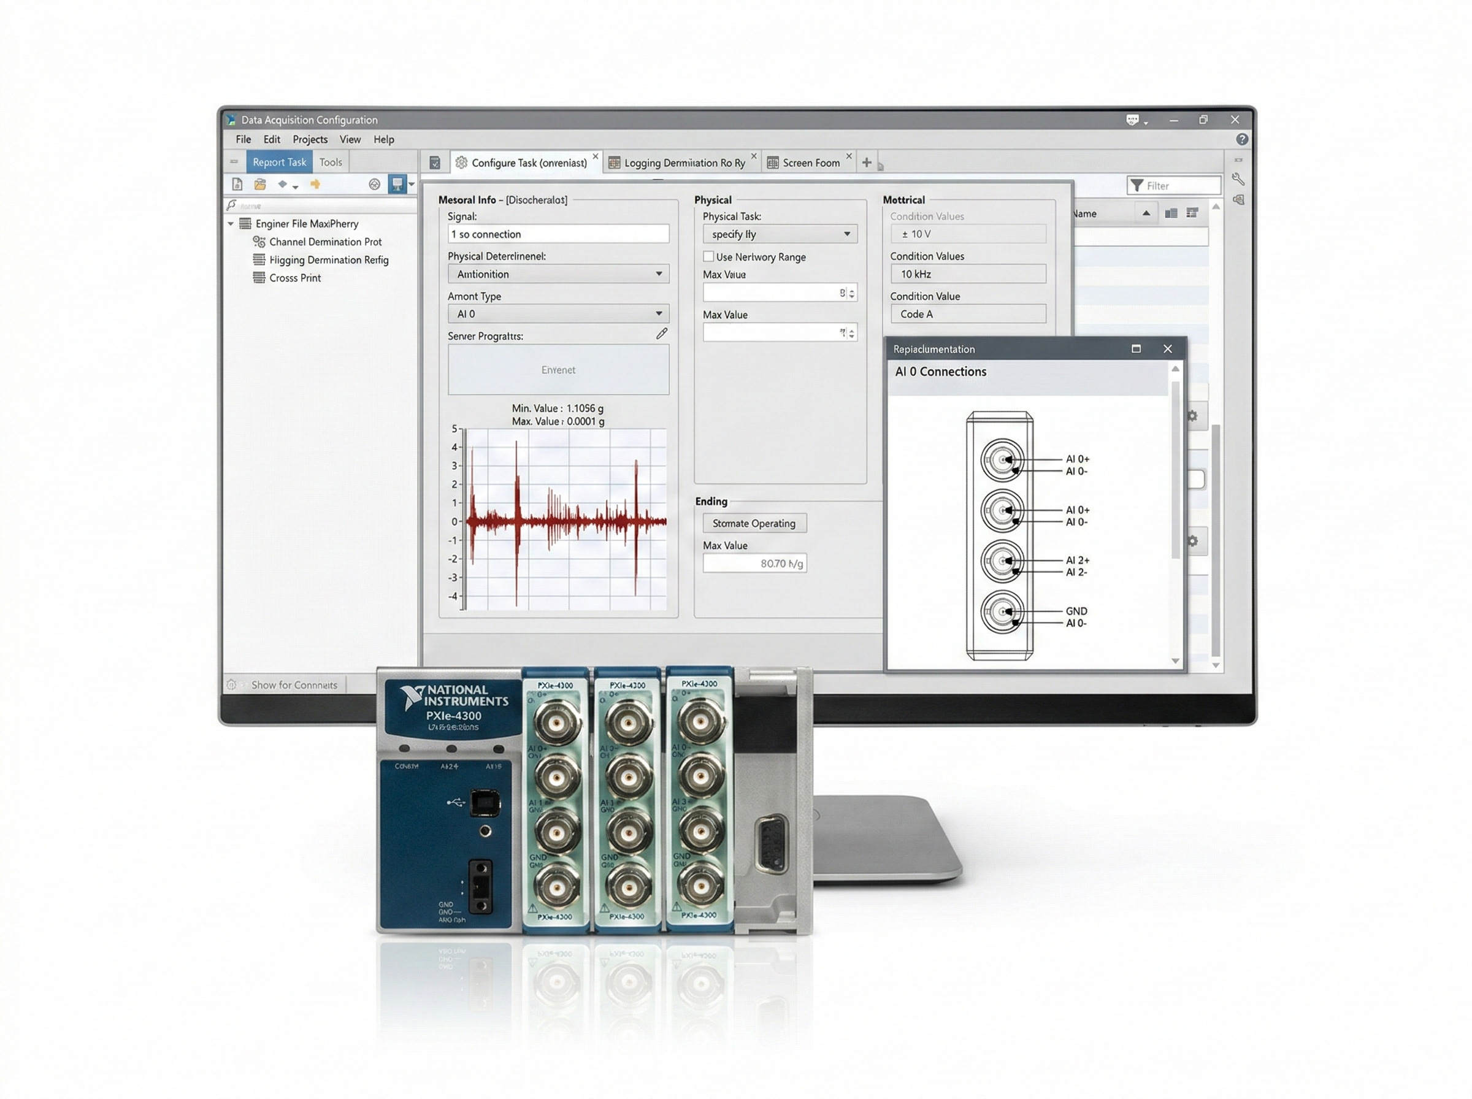
Task: Open the Projects menu
Action: (x=310, y=140)
